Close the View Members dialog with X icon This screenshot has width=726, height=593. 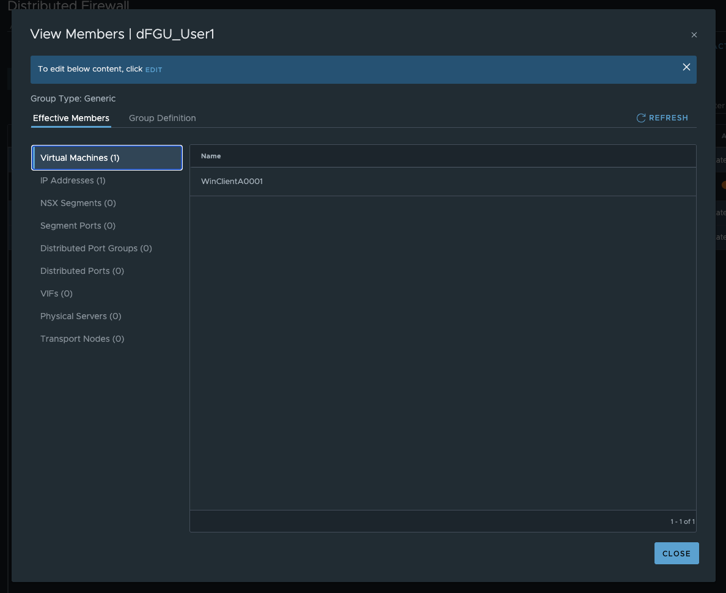coord(694,35)
